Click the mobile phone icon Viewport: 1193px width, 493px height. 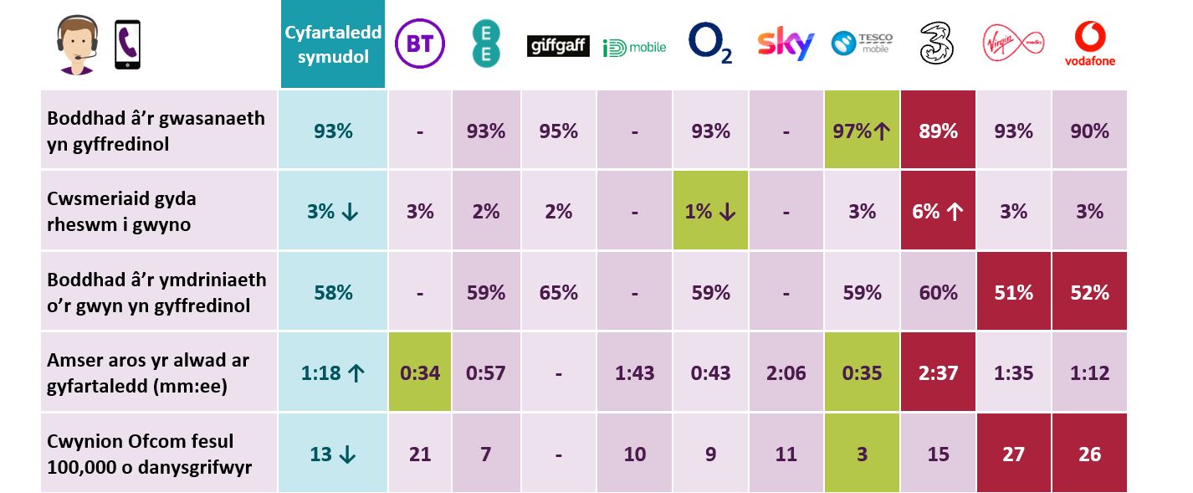click(127, 45)
